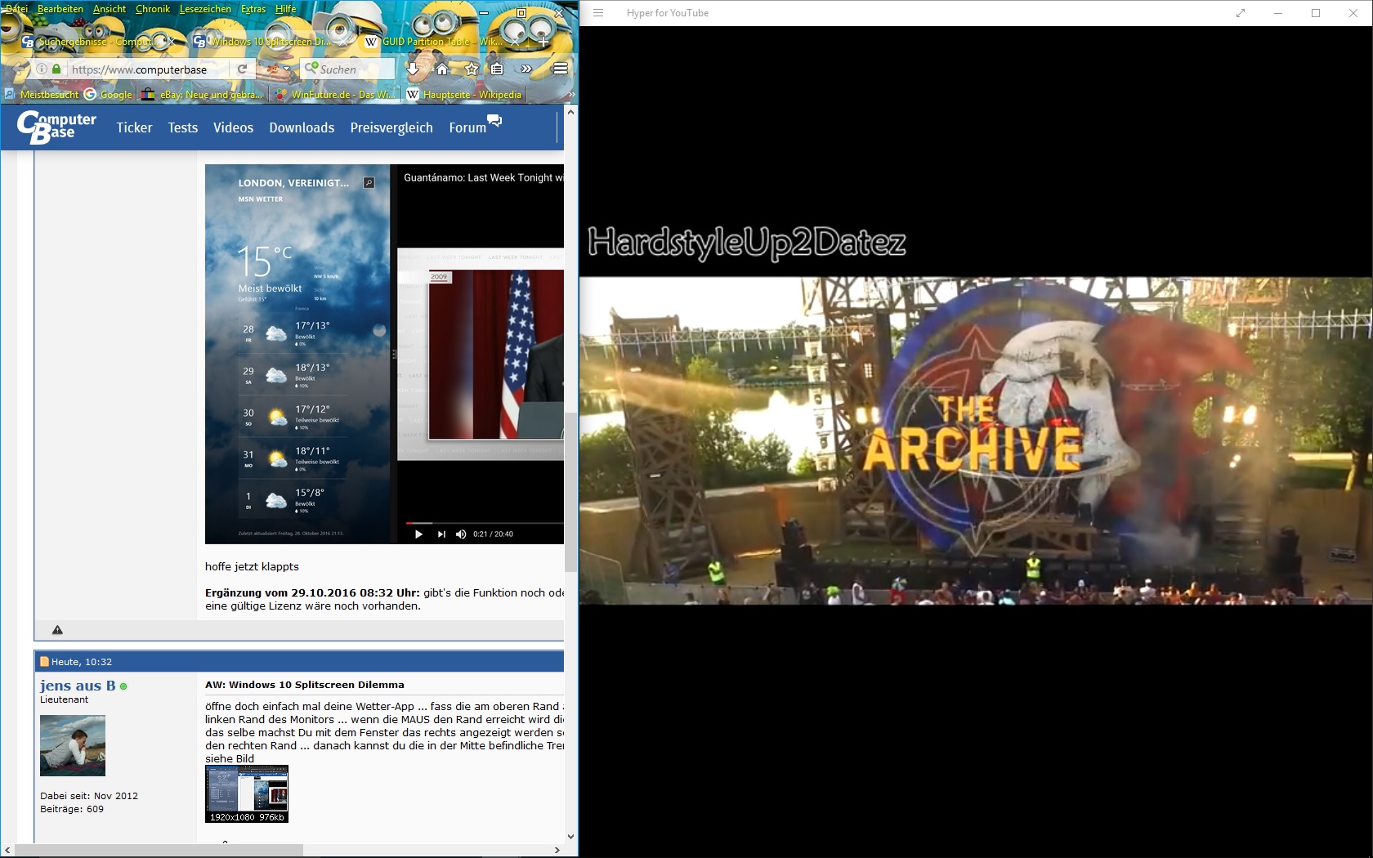Open the Ansicht menu
1373x858 pixels.
coord(110,9)
